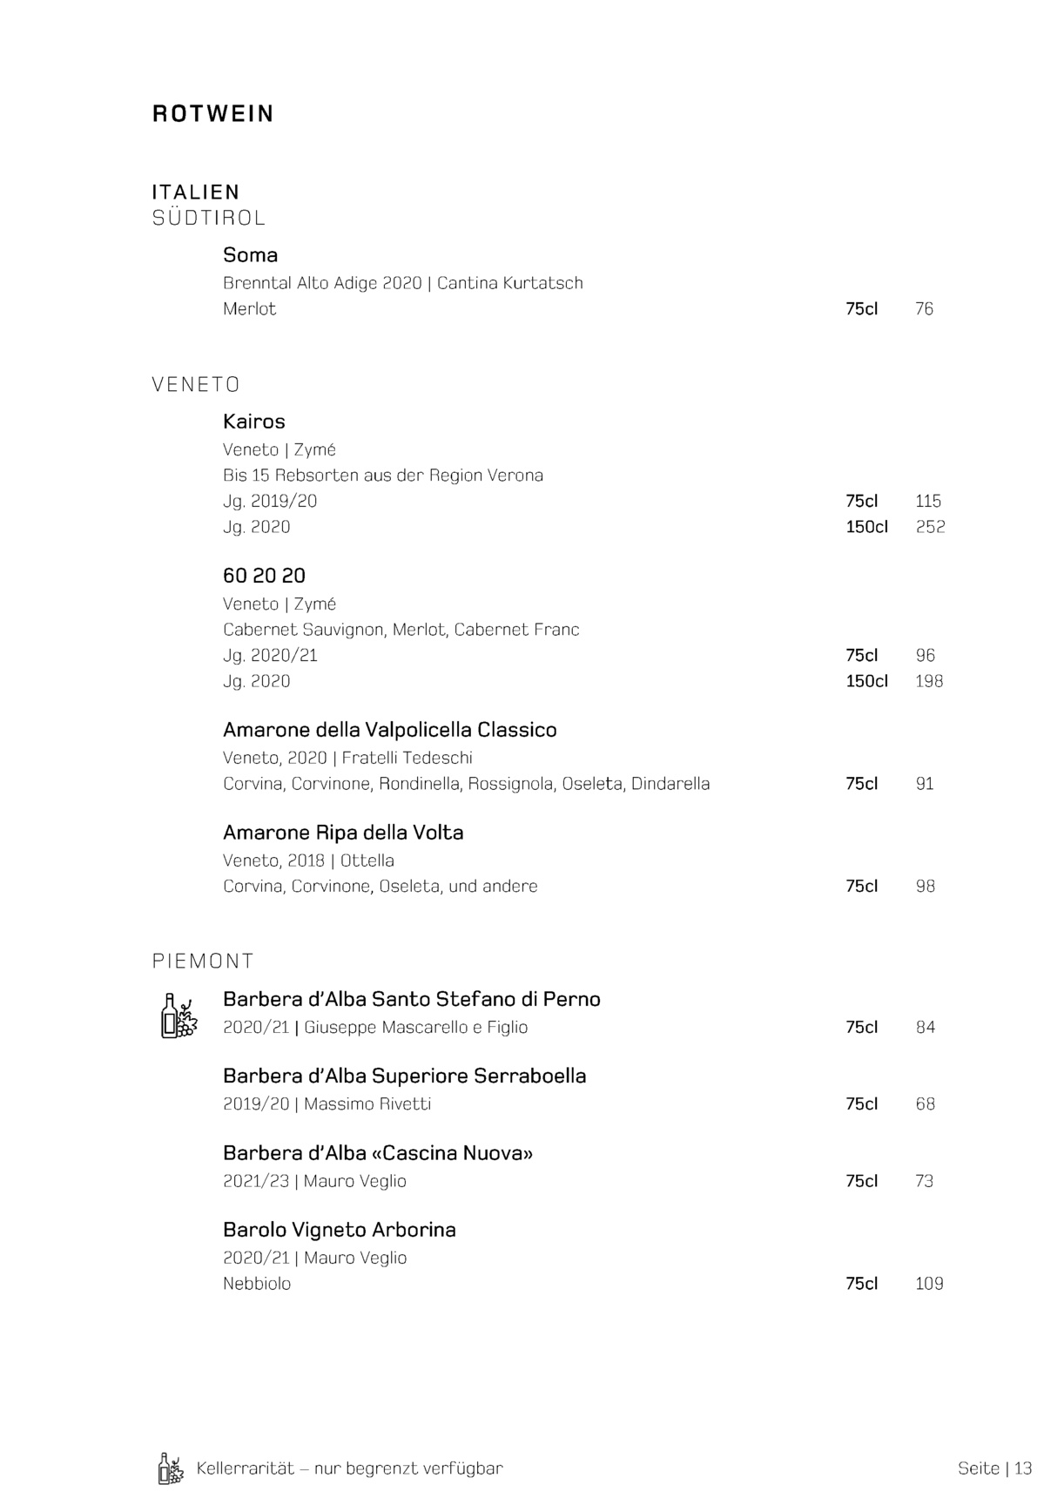Select Barbera d'Alba «Cascina Nuova» title
Screen dimensions: 1064x1505
pyautogui.click(x=378, y=1153)
